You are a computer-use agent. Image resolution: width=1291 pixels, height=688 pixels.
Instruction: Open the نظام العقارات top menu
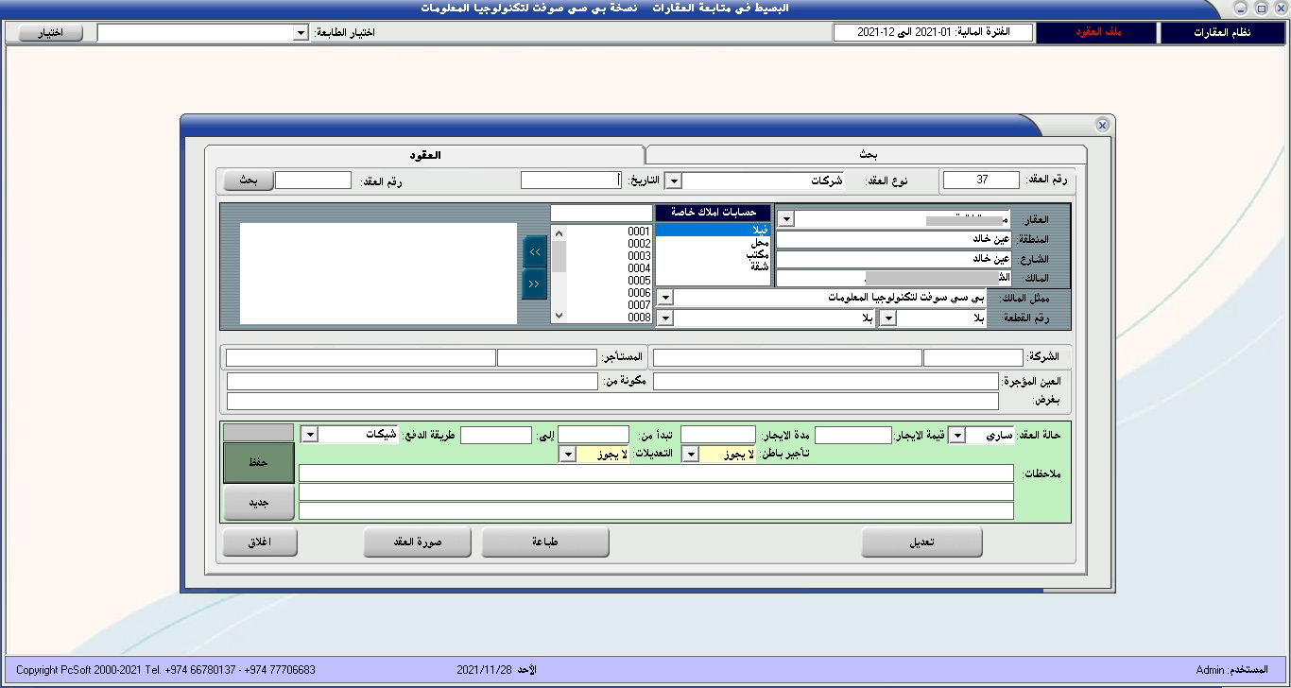click(x=1222, y=33)
